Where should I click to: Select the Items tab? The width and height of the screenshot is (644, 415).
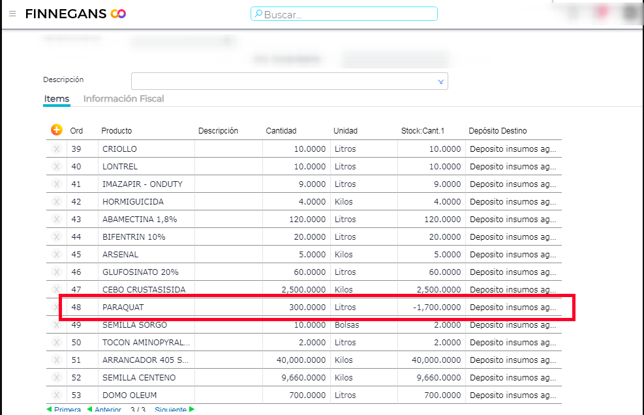(57, 99)
